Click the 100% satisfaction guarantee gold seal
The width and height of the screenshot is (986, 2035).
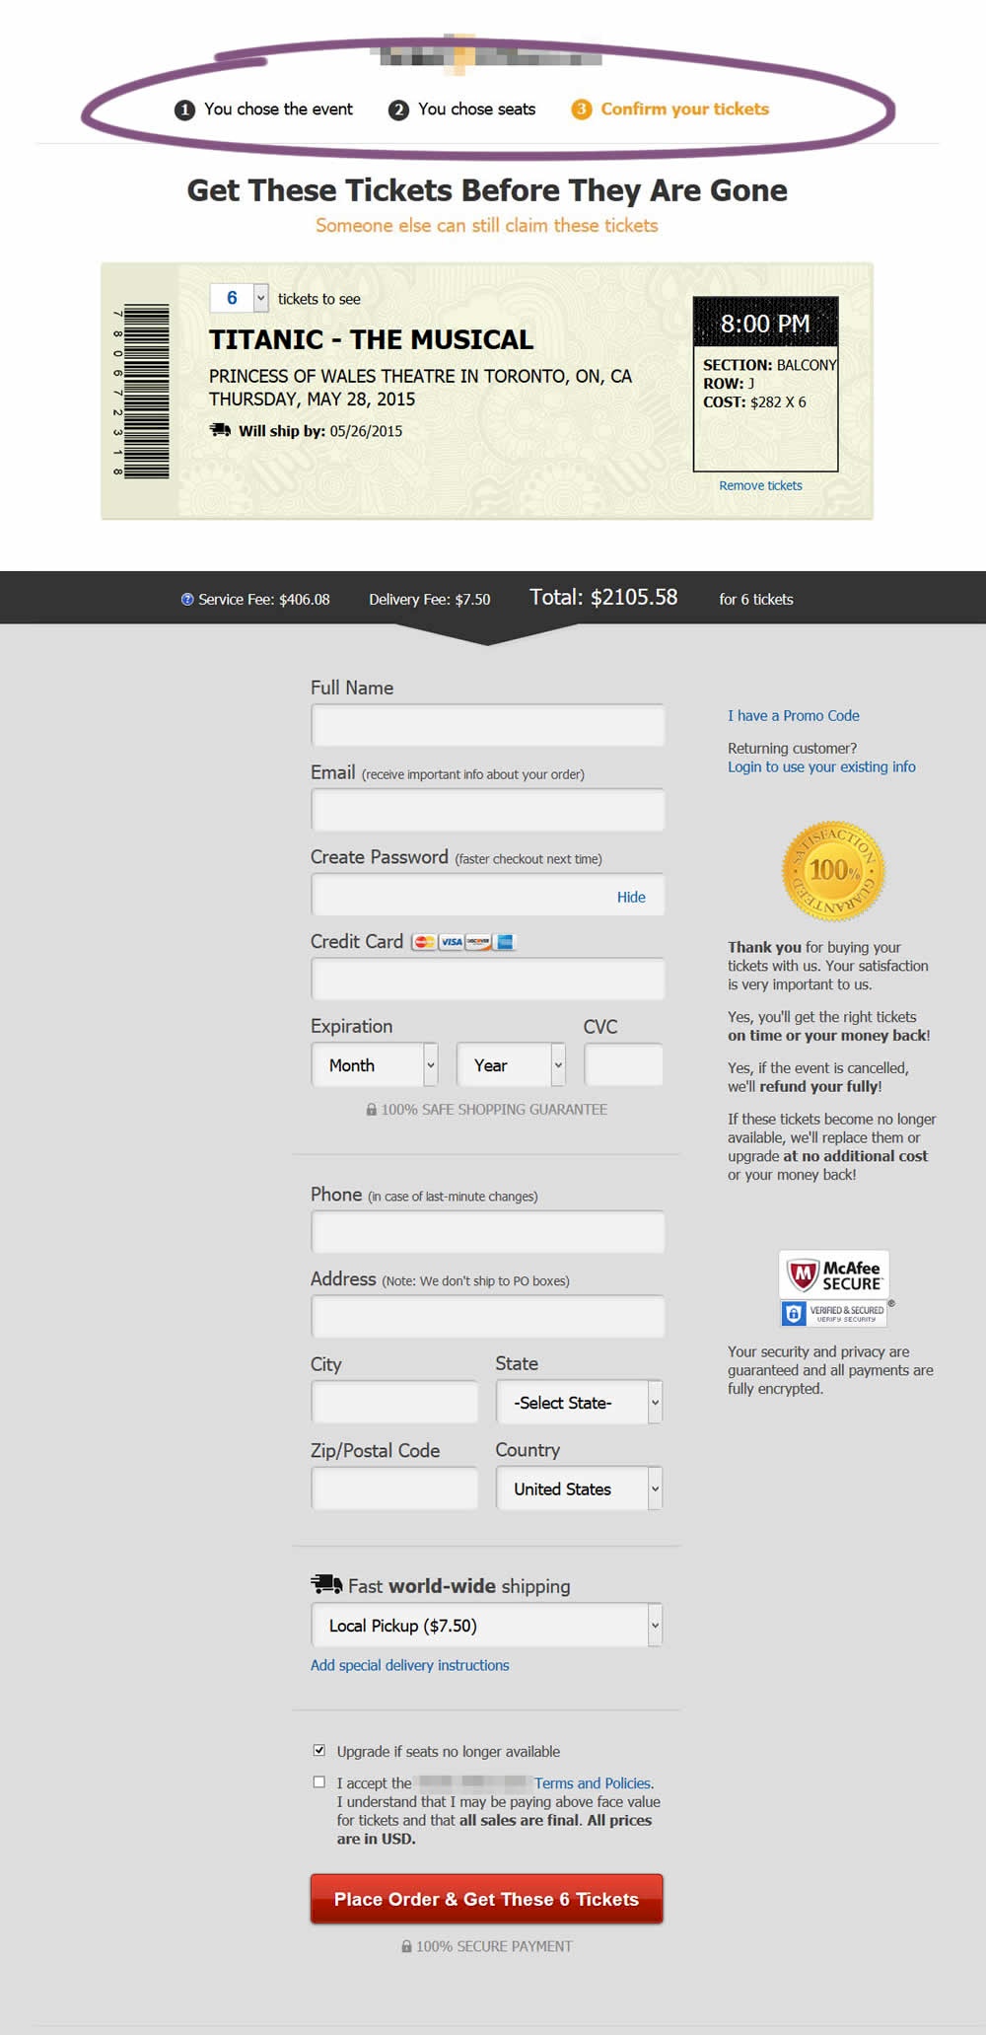coord(833,871)
